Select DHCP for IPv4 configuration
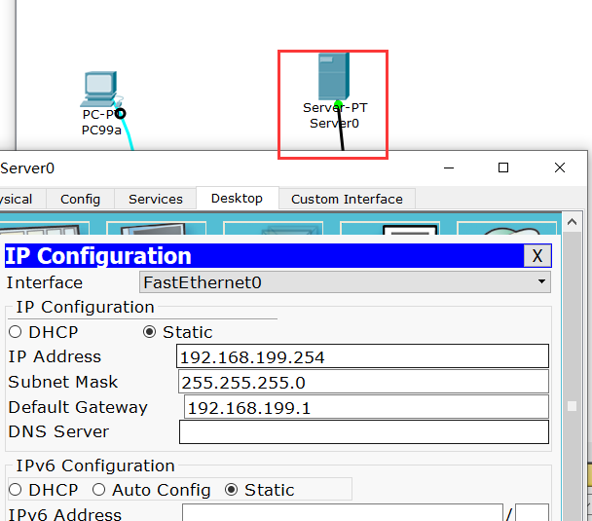Screen dimensions: 592x521 pyautogui.click(x=16, y=332)
